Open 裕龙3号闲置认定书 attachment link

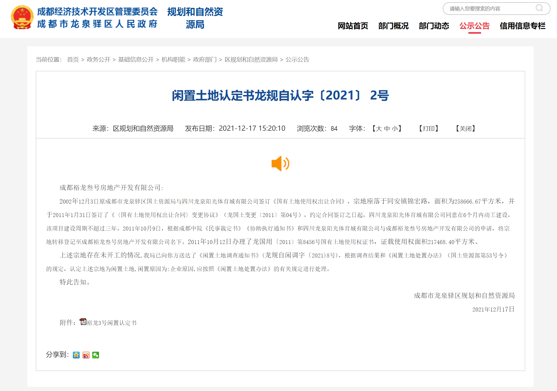pos(112,323)
